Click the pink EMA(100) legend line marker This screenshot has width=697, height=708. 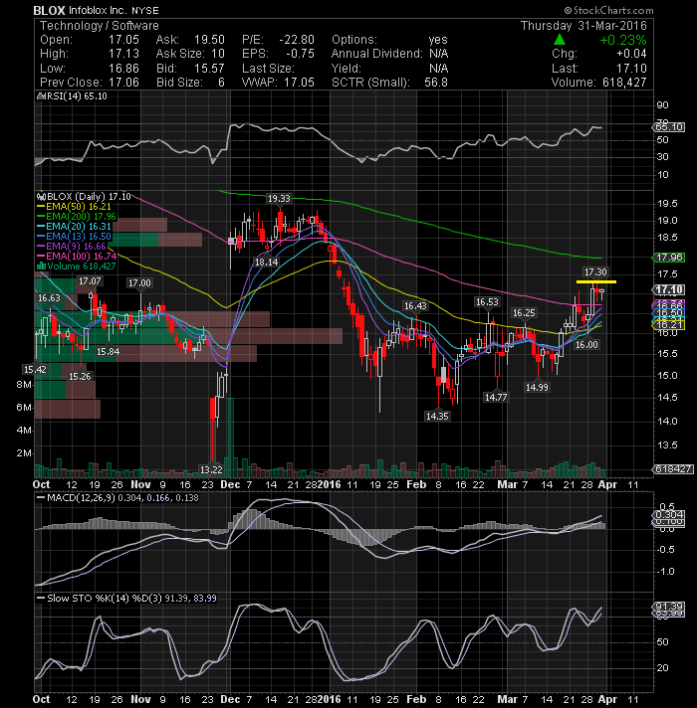pos(41,257)
